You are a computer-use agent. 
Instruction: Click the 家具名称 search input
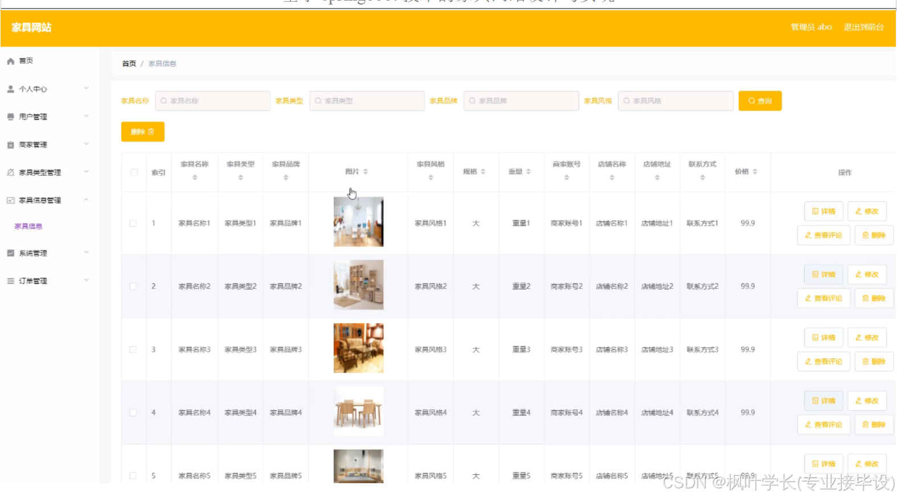tap(212, 101)
